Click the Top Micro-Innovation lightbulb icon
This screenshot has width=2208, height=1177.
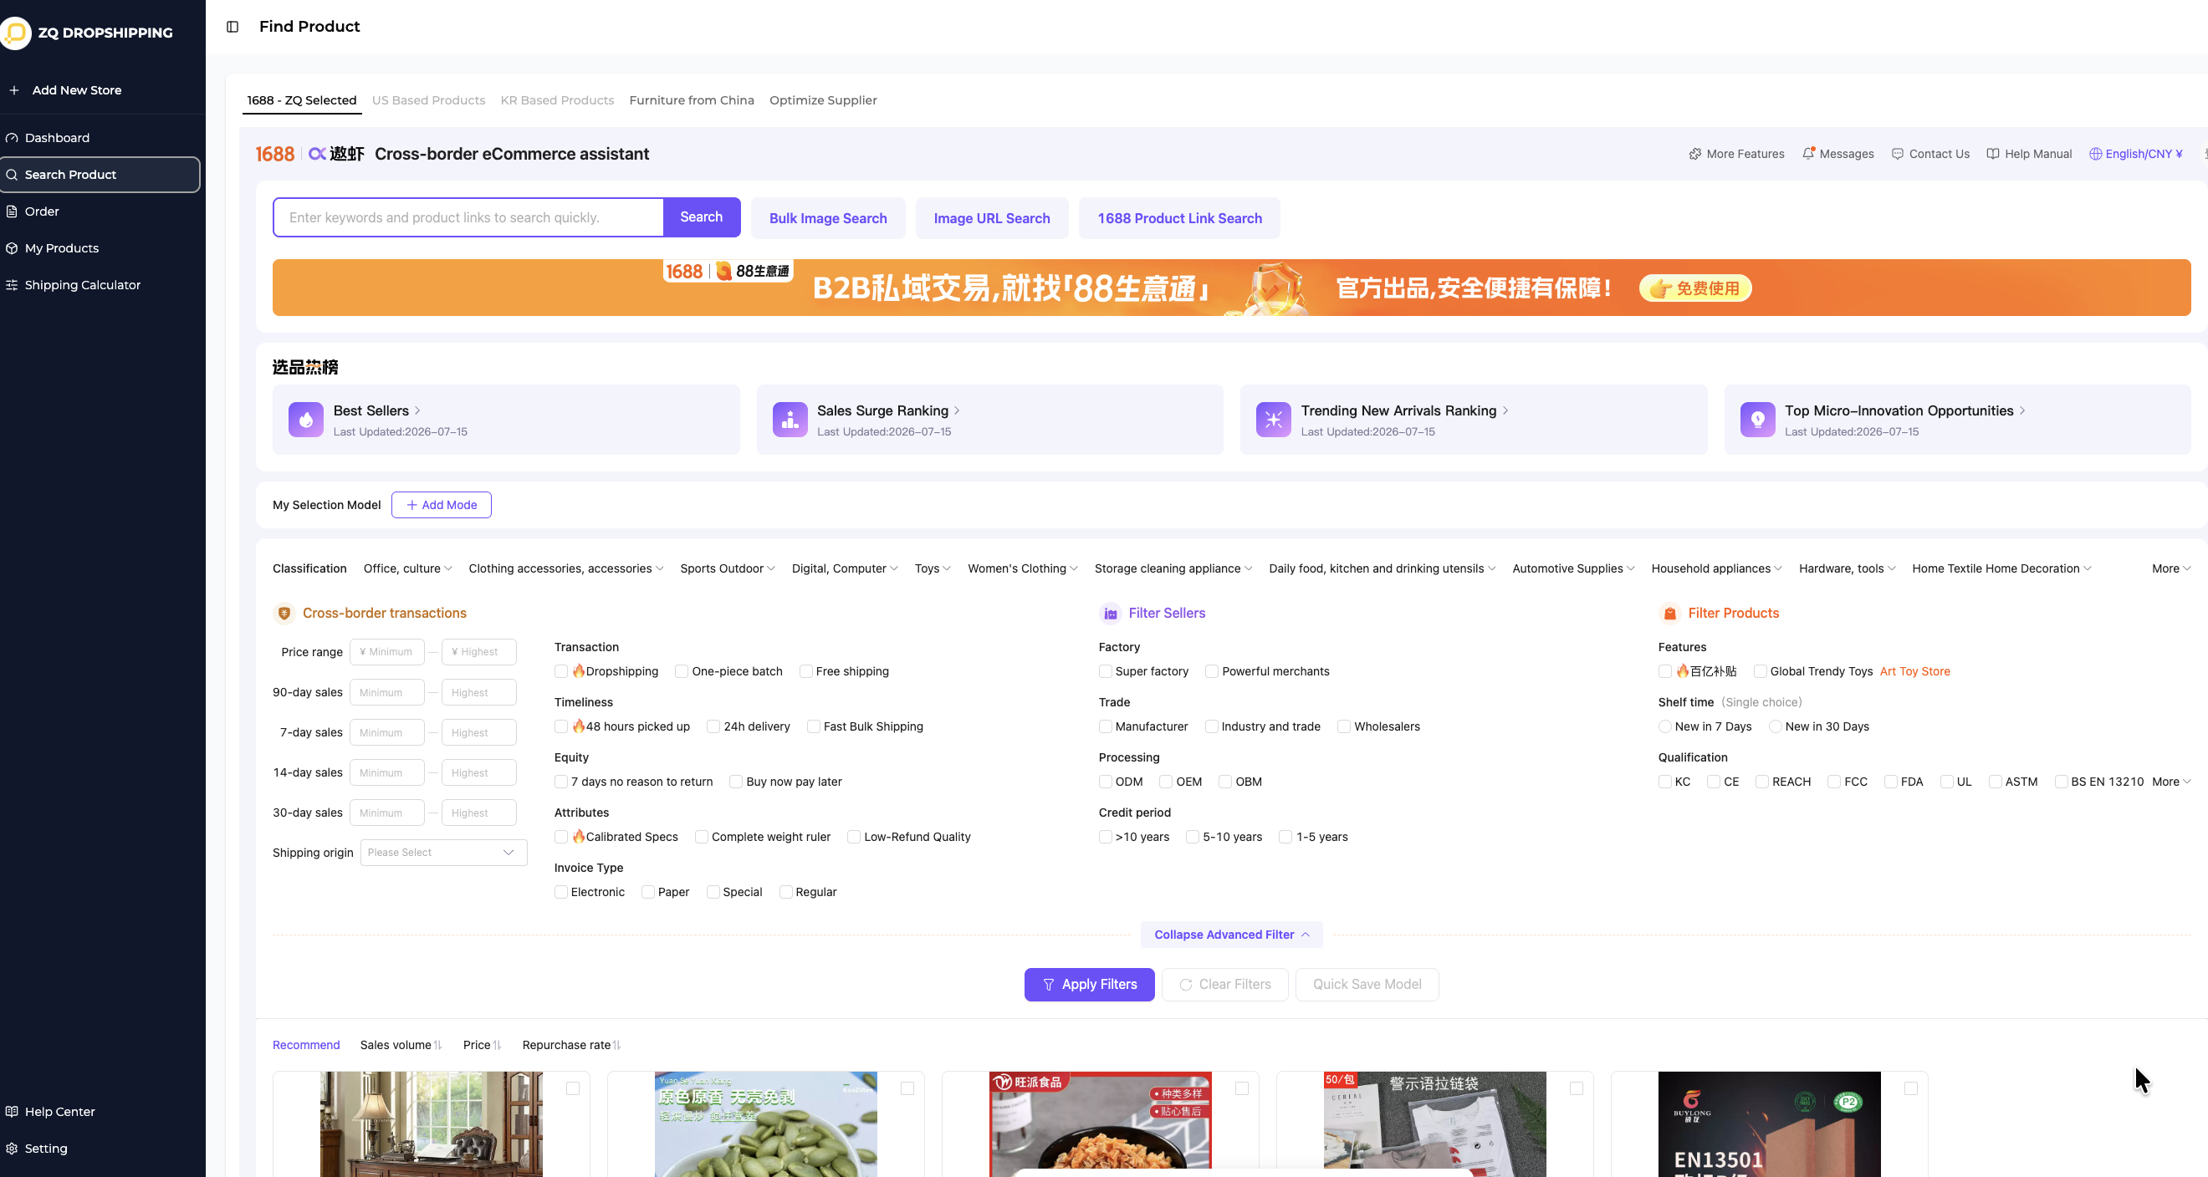pos(1757,420)
